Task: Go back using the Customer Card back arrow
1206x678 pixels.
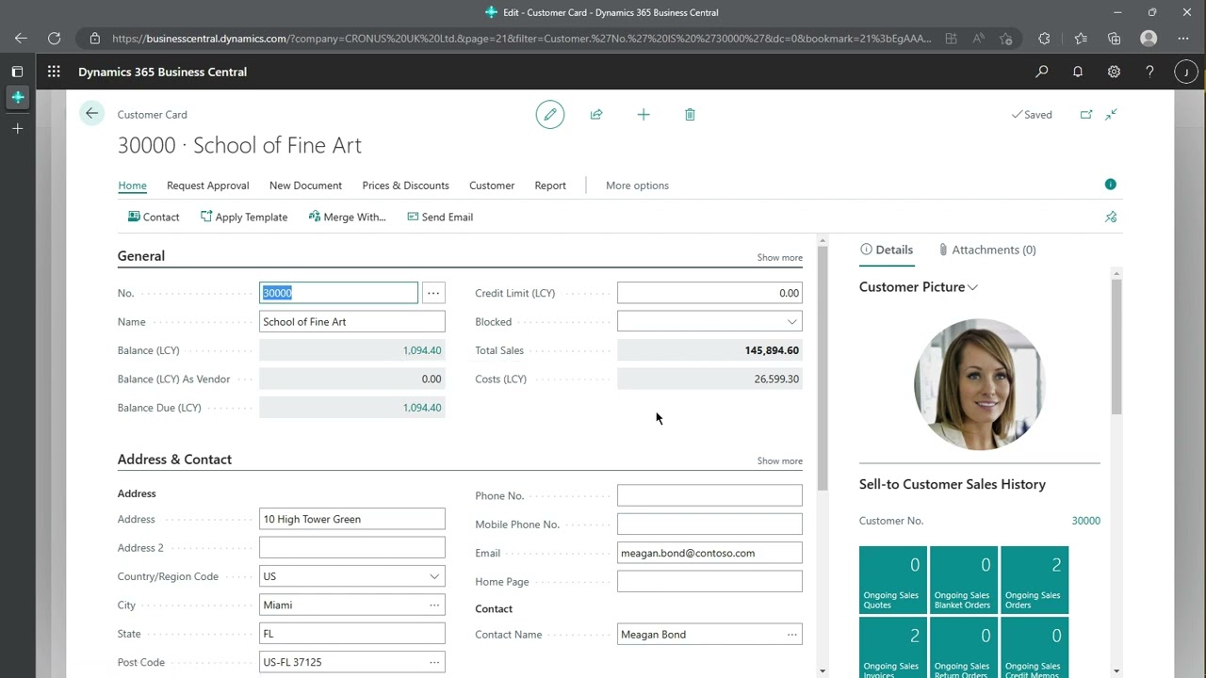Action: pyautogui.click(x=91, y=114)
